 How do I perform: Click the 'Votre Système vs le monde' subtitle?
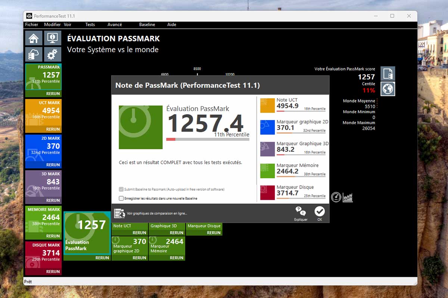point(113,50)
